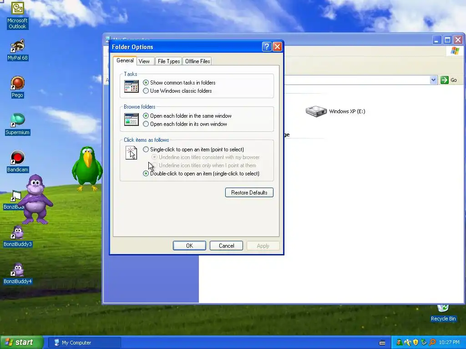Expand the My Computer address bar dropdown

click(x=433, y=80)
